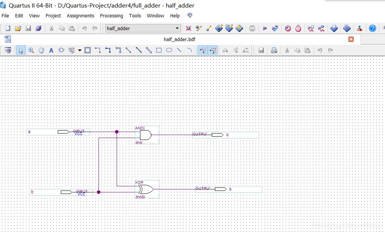Select the Orthogonal Conduit tool

pos(118,50)
